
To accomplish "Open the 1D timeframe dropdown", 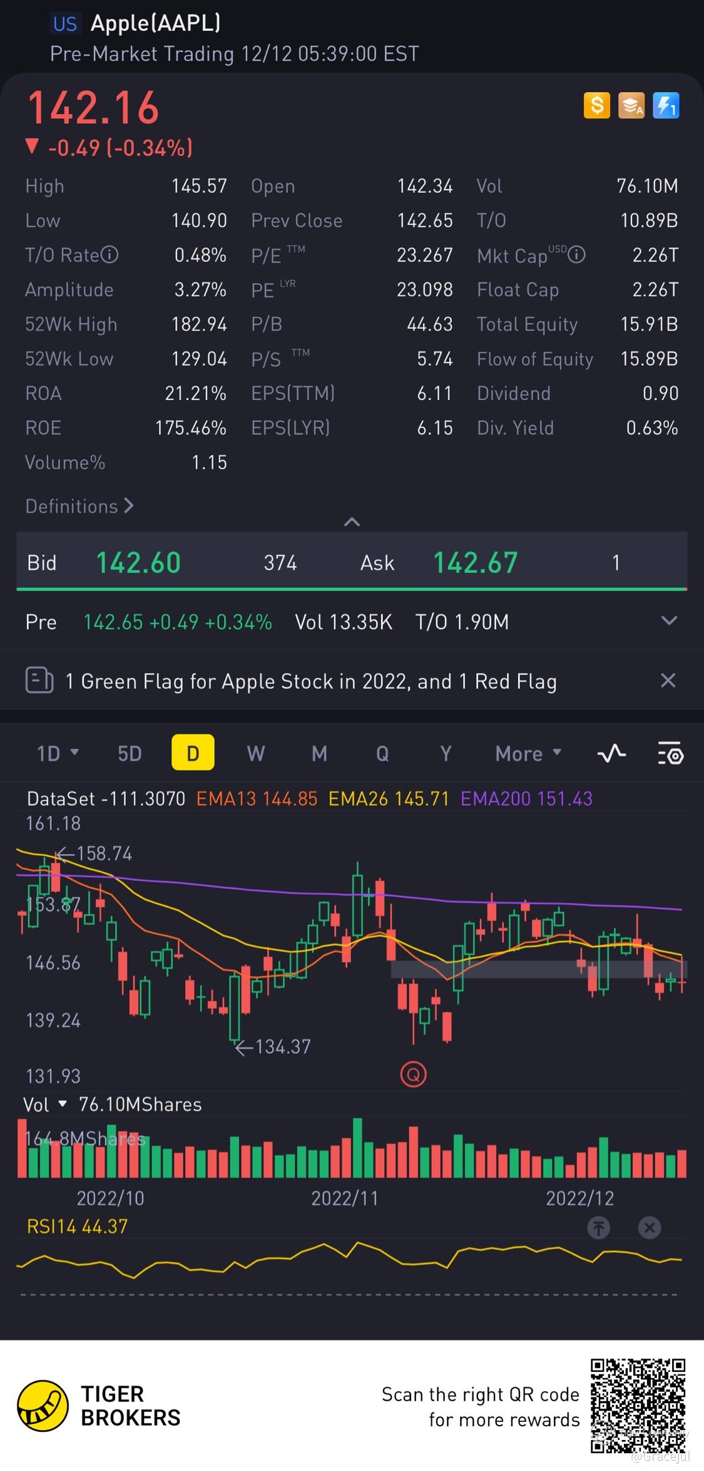I will (x=58, y=753).
